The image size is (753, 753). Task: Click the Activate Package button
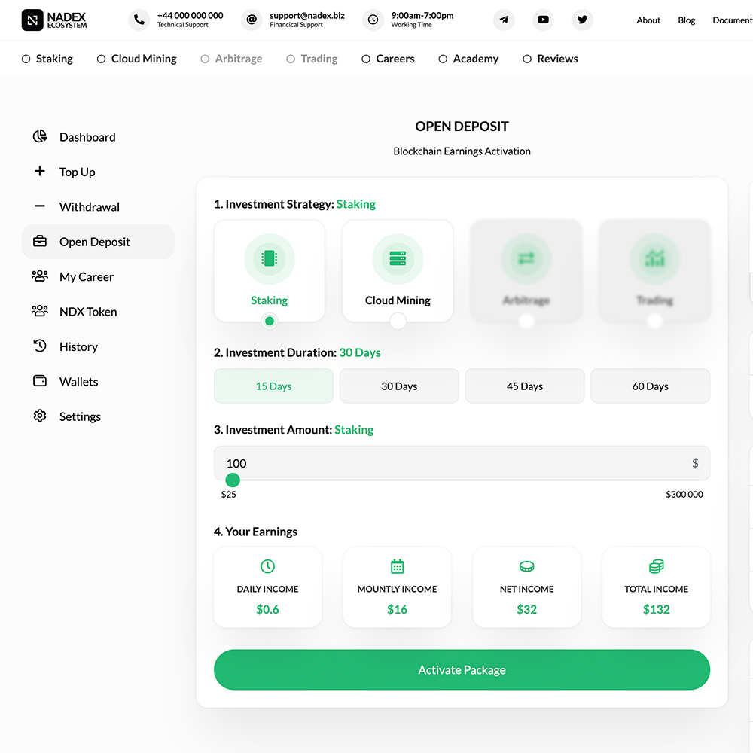pyautogui.click(x=462, y=670)
